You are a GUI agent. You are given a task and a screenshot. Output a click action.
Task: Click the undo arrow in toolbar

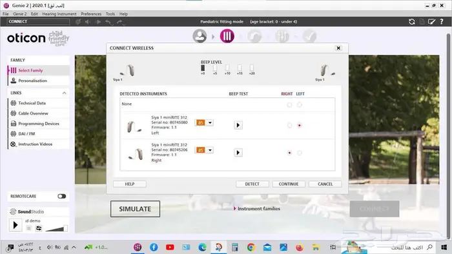(x=108, y=22)
